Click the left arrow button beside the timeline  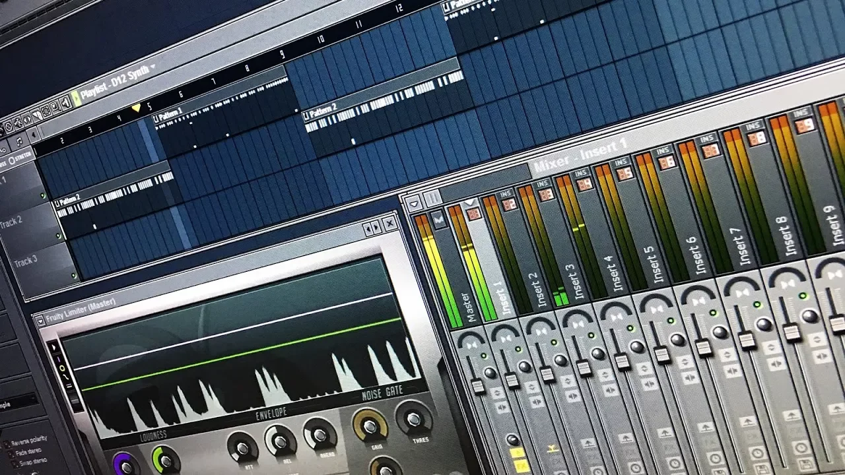34,135
